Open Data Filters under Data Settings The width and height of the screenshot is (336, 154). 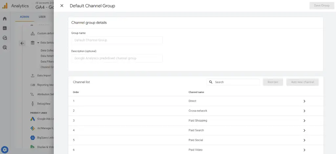[47, 62]
